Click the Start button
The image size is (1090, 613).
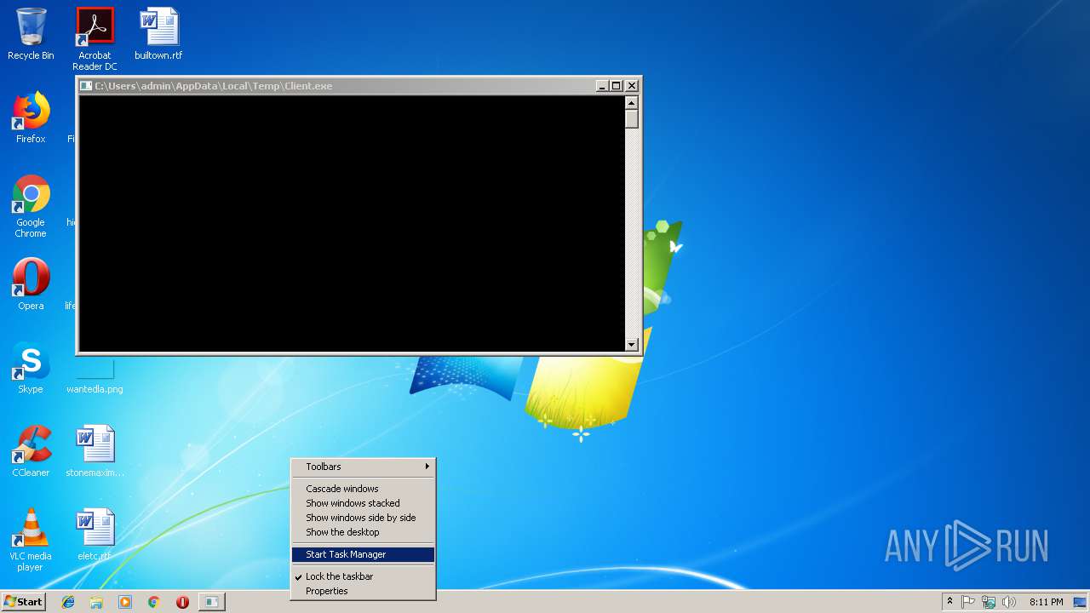point(23,602)
